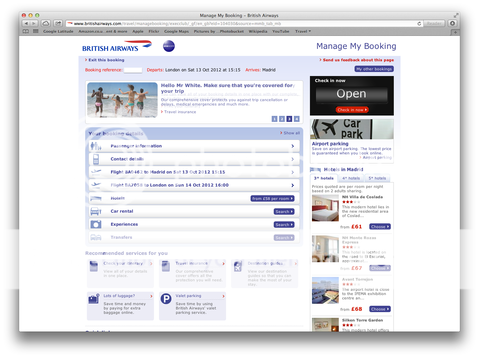Click the oneworld logo badge

169,46
